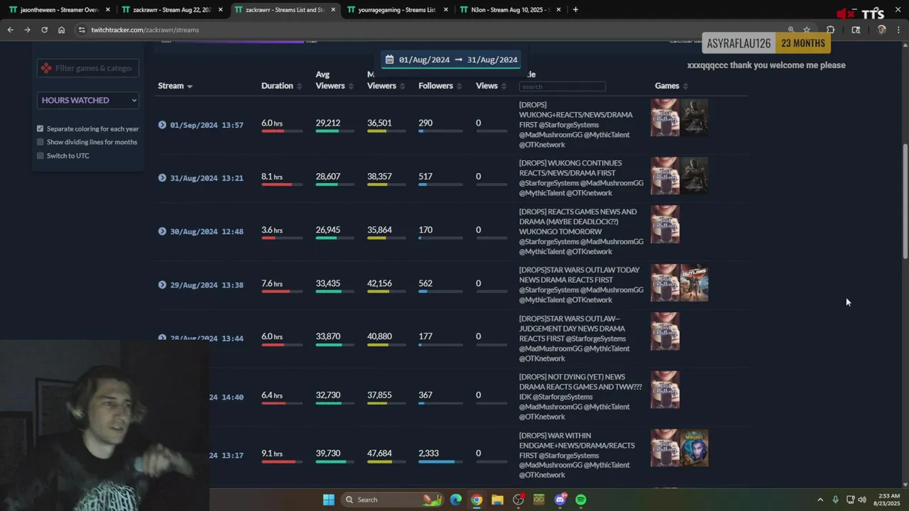Click the browser home button

[61, 30]
